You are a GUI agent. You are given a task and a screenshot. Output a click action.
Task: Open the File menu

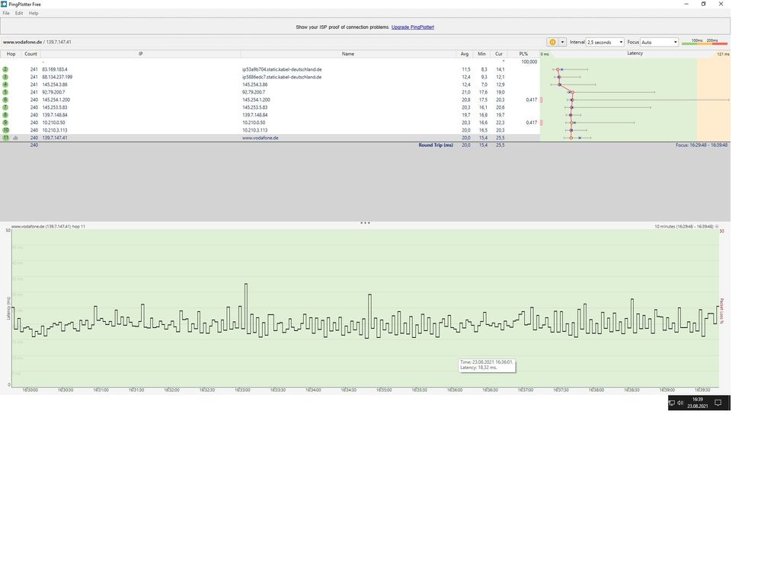tap(6, 13)
